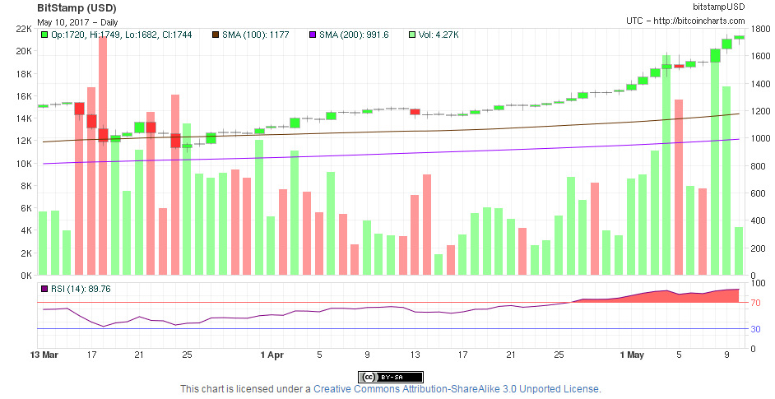The width and height of the screenshot is (775, 399).
Task: Click the '6K' volume axis label
Action: coord(26,209)
